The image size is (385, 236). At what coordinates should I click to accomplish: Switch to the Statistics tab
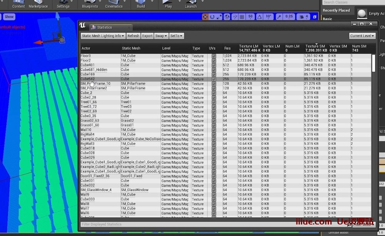click(104, 28)
